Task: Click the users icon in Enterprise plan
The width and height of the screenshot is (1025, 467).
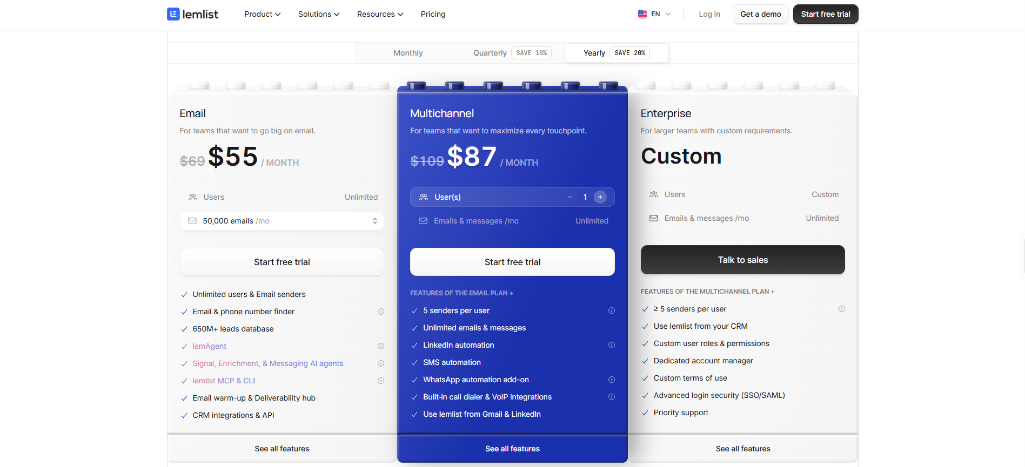Action: click(x=654, y=194)
